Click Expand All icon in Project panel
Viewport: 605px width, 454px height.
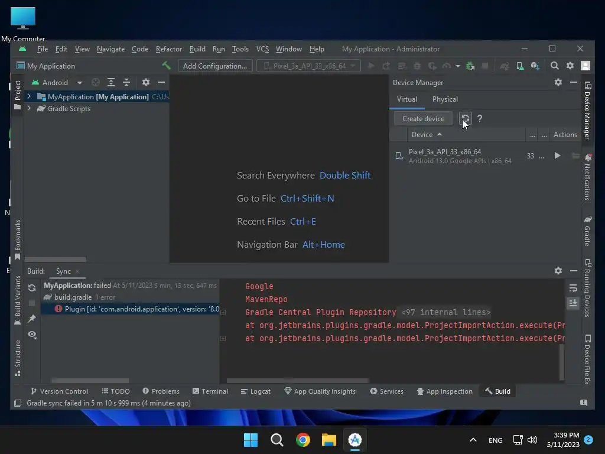(x=110, y=82)
